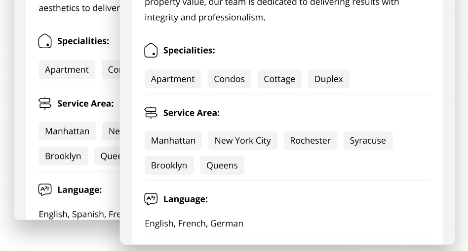Pick the New York City service area tag

click(x=243, y=140)
